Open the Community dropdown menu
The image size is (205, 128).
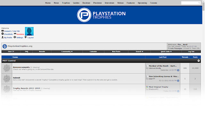tap(67, 52)
